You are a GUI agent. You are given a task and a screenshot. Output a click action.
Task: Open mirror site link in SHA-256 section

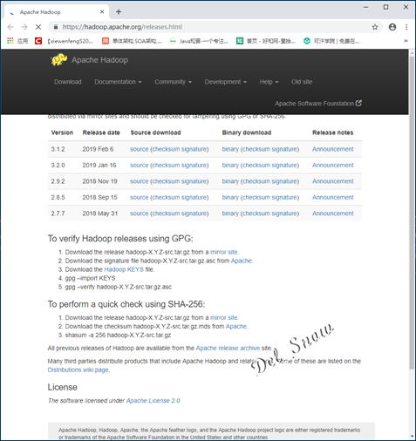click(224, 318)
